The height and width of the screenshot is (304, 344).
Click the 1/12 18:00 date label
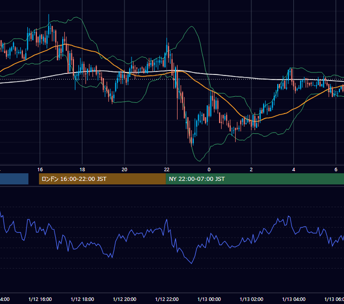pyautogui.click(x=82, y=299)
